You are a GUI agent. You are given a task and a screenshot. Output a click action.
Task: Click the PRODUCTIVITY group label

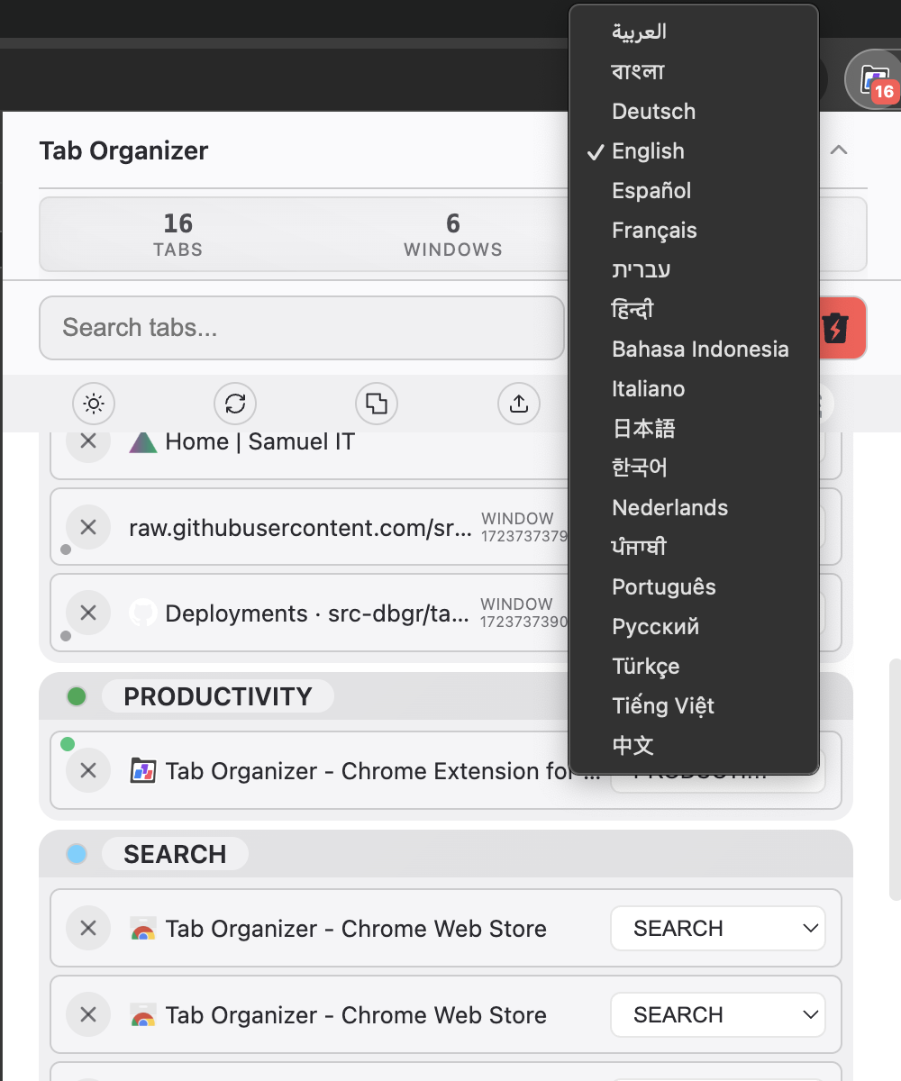[x=218, y=695]
